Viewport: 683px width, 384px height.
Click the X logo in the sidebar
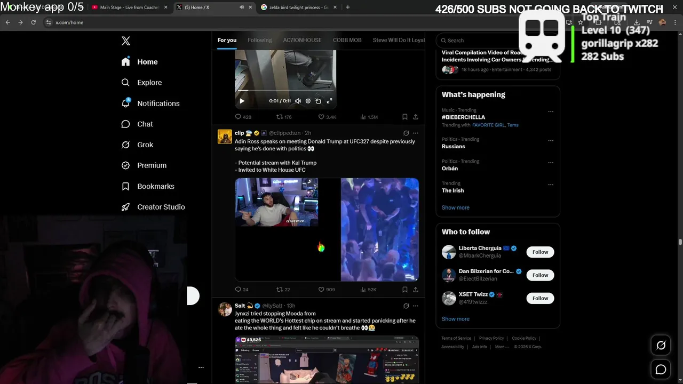pos(126,41)
